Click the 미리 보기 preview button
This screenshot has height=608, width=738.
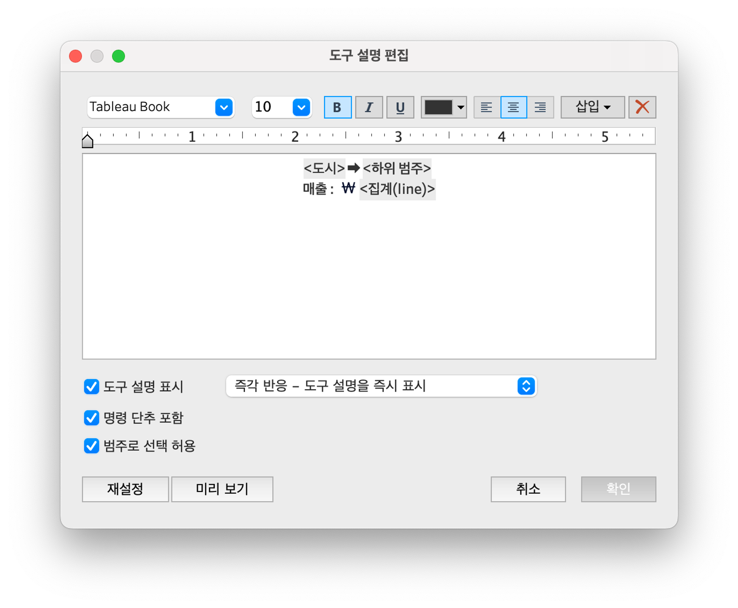[x=222, y=489]
